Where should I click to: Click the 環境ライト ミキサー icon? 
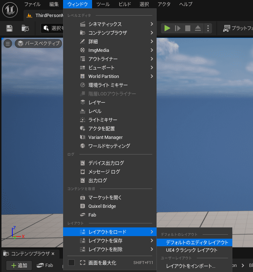point(83,85)
